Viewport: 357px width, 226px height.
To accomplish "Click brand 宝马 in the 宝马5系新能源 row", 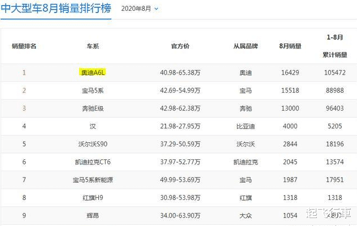I will coord(245,180).
